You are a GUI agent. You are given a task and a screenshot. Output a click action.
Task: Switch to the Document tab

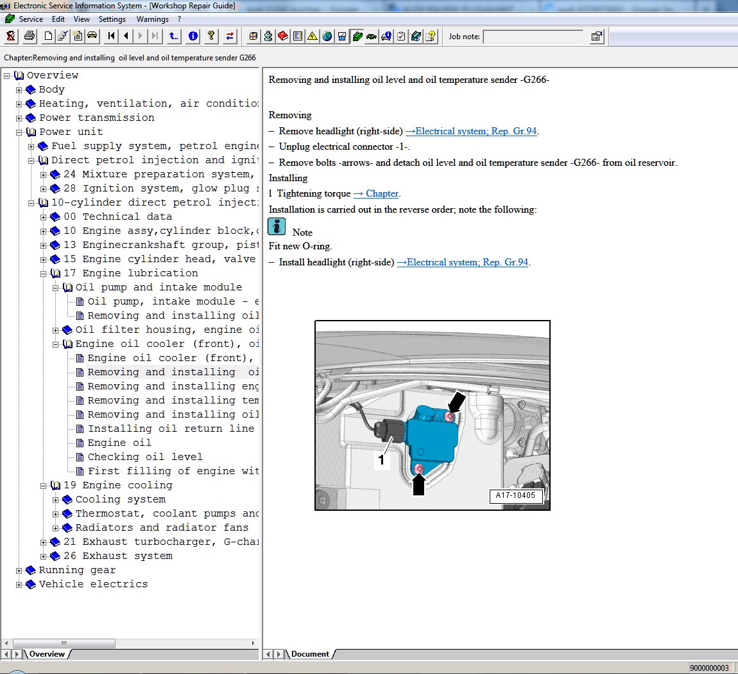310,654
